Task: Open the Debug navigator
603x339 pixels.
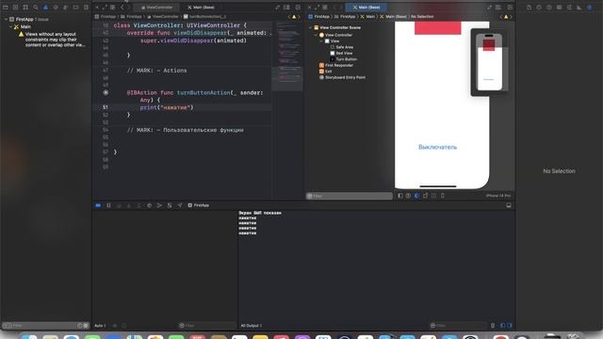Action: [x=65, y=8]
